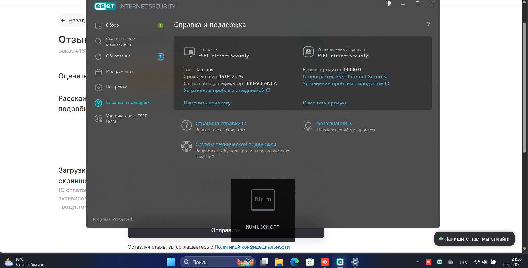Image resolution: width=528 pixels, height=268 pixels.
Task: Click the installed product ESET e icon
Action: coord(308,52)
